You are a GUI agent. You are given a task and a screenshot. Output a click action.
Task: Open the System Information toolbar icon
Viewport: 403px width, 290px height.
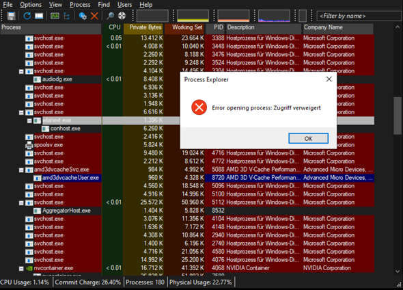coord(39,16)
